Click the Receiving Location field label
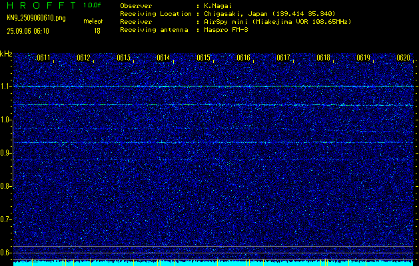Image resolution: width=419 pixels, height=266 pixels. point(156,14)
